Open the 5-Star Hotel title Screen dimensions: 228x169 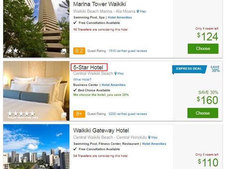point(89,67)
